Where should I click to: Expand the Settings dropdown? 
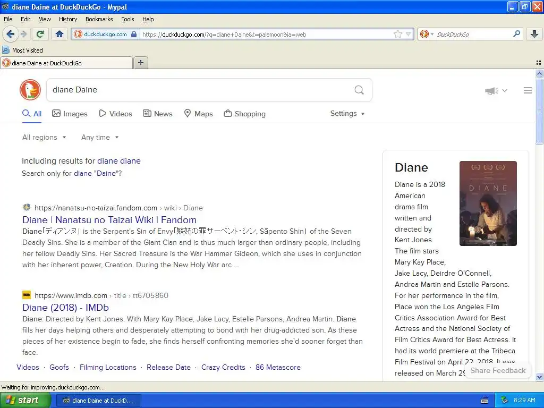347,114
